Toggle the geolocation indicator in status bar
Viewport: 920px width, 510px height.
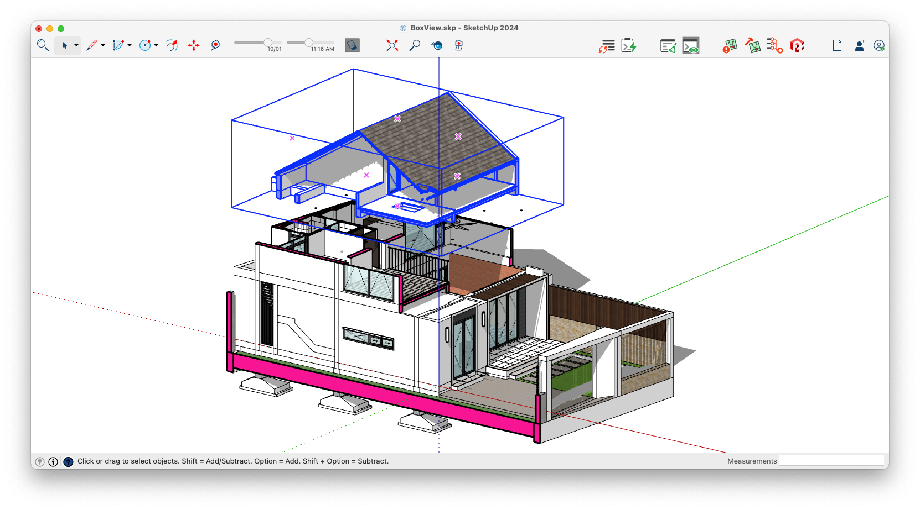pyautogui.click(x=40, y=462)
